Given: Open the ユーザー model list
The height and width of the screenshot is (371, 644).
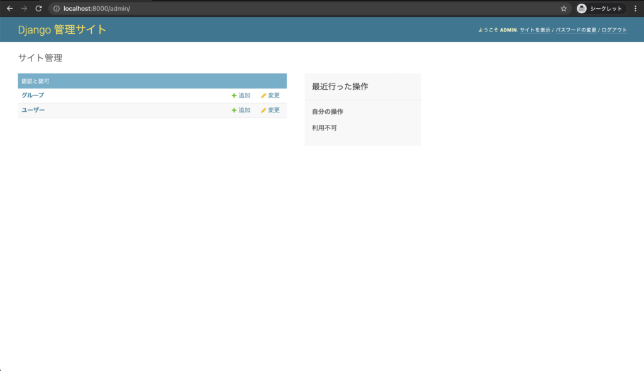Looking at the screenshot, I should click(x=33, y=110).
